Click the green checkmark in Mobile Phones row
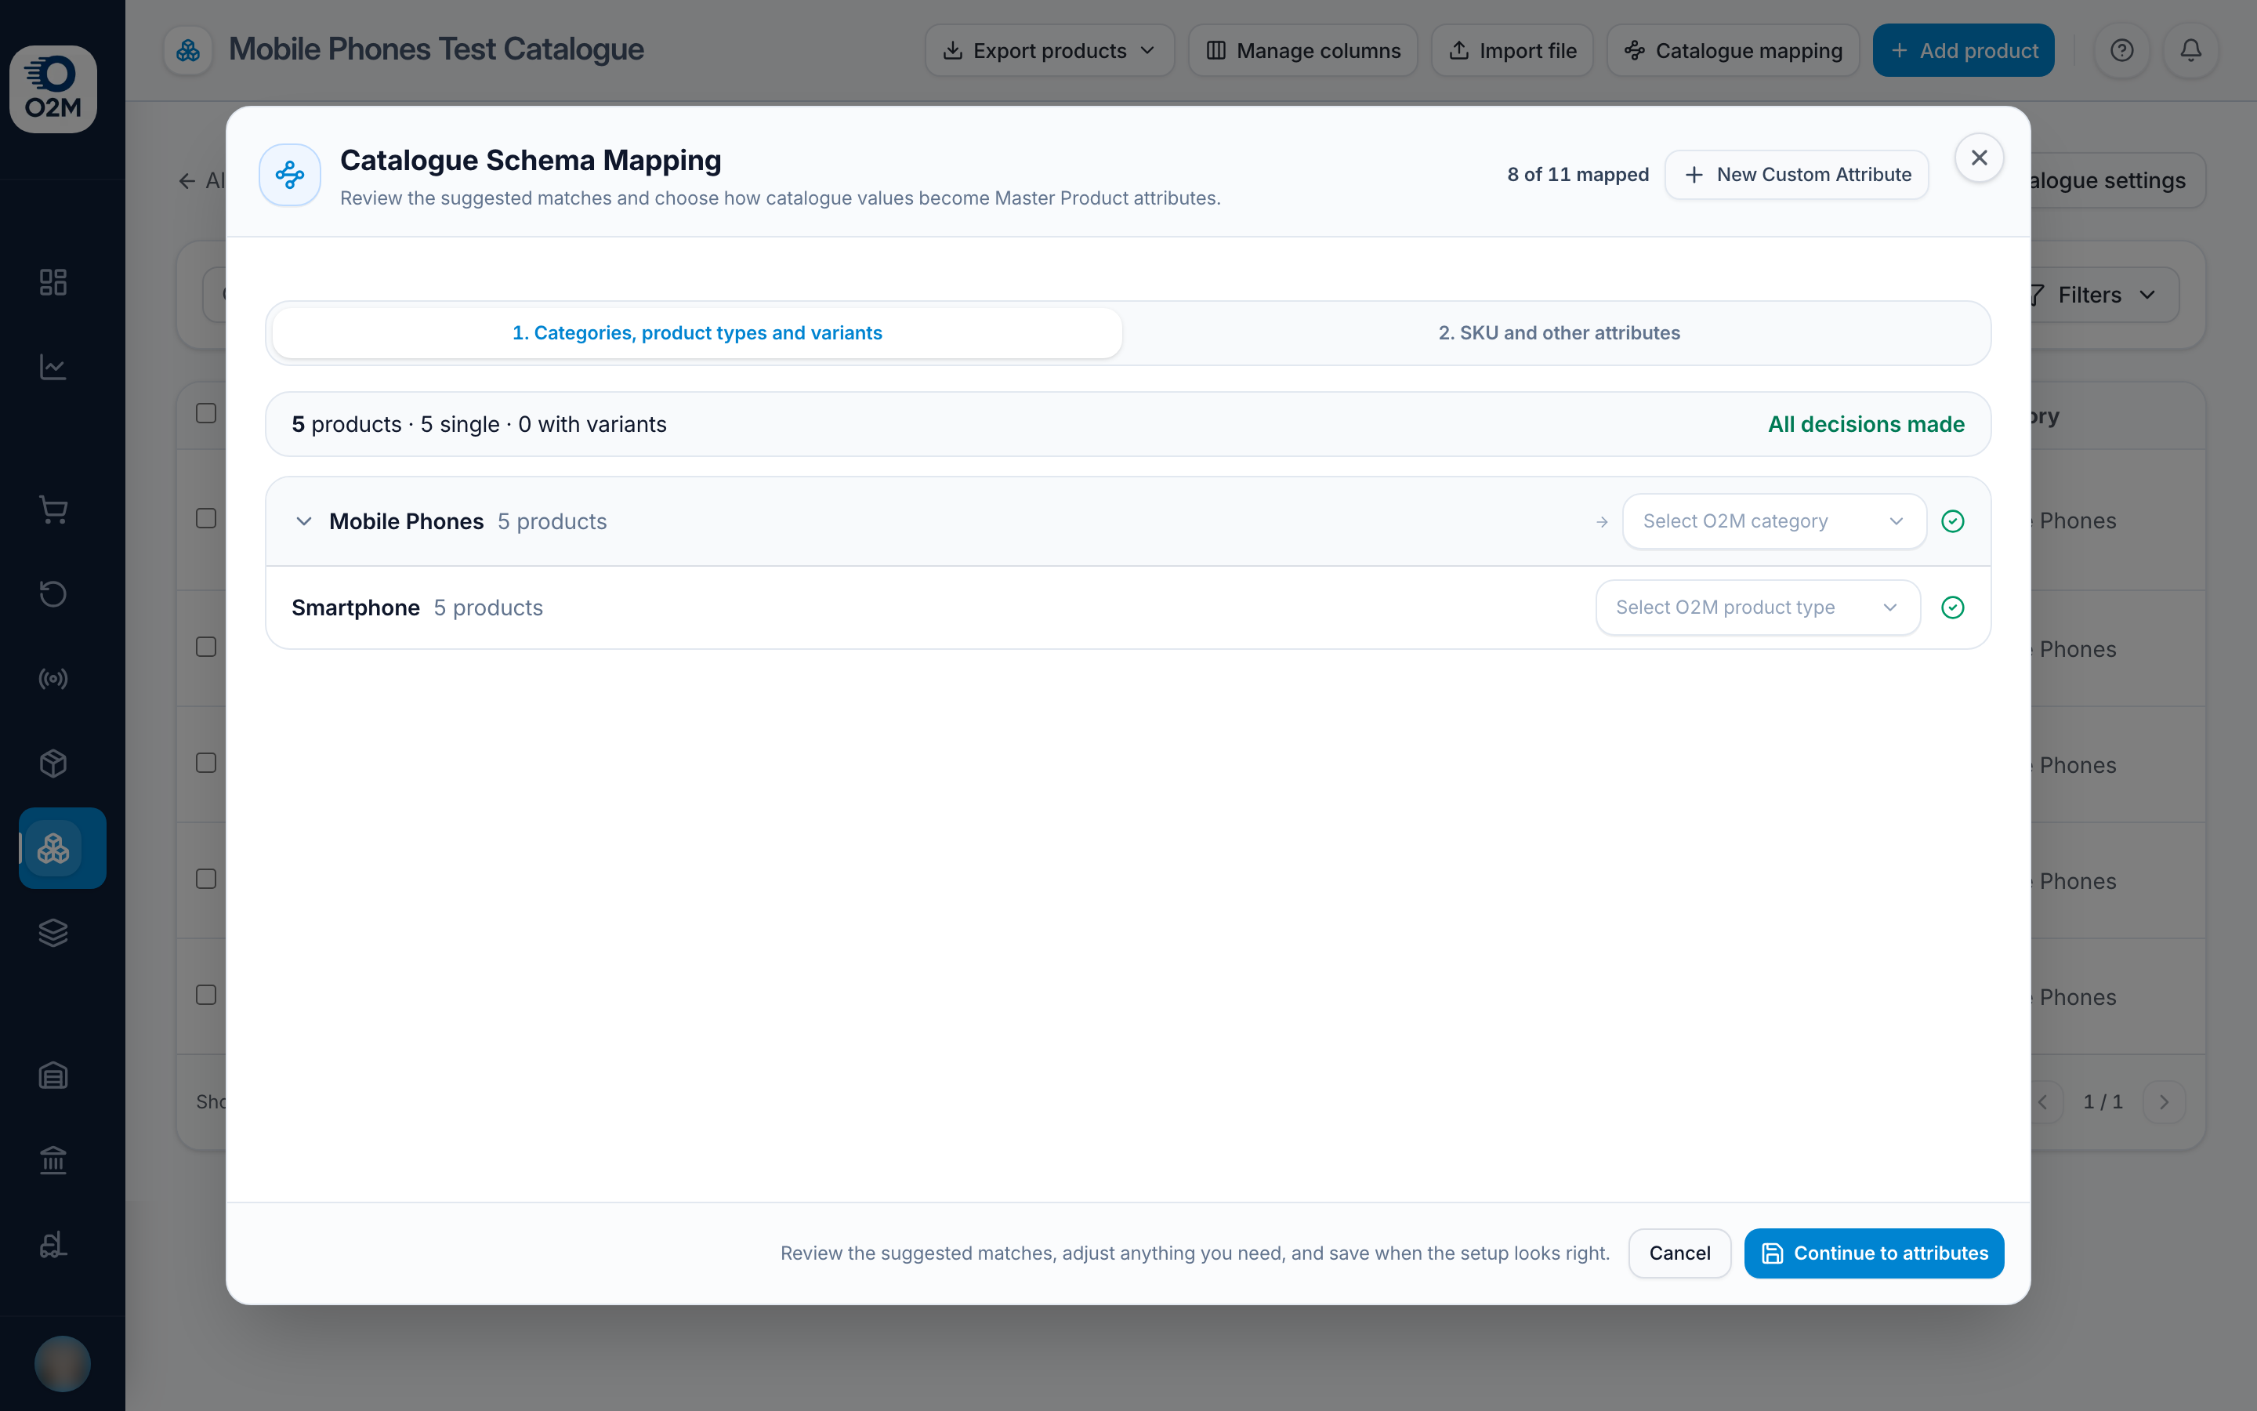Image resolution: width=2257 pixels, height=1411 pixels. pos(1953,521)
